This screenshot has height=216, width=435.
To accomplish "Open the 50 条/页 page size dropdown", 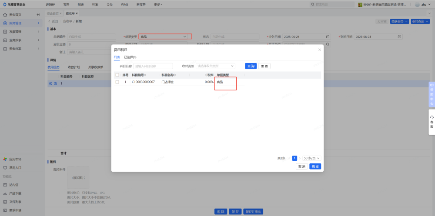I will 312,158.
